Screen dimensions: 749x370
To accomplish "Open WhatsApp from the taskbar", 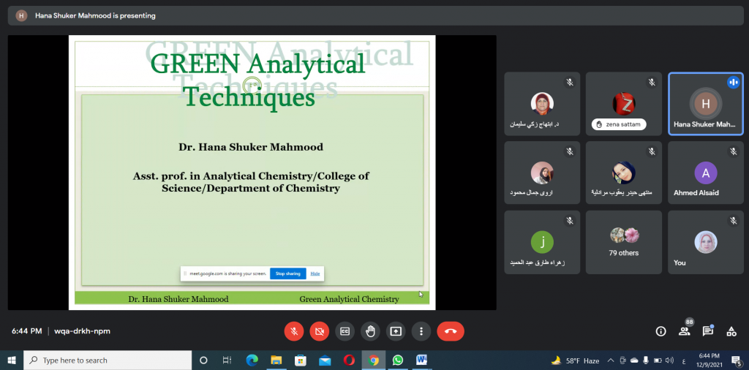I will (397, 360).
